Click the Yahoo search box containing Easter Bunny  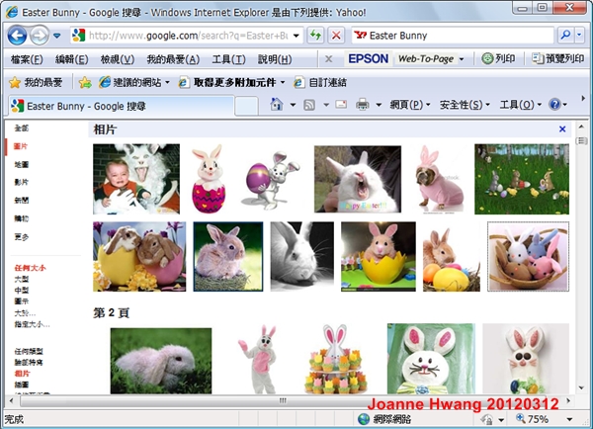click(x=453, y=36)
